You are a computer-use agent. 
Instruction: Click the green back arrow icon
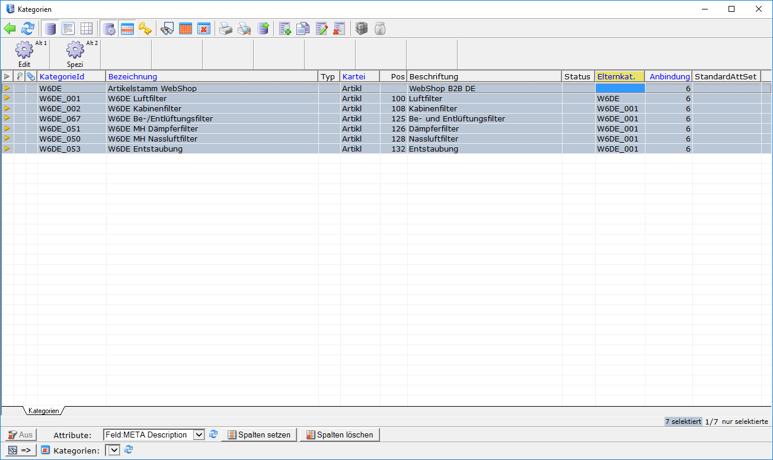(9, 28)
